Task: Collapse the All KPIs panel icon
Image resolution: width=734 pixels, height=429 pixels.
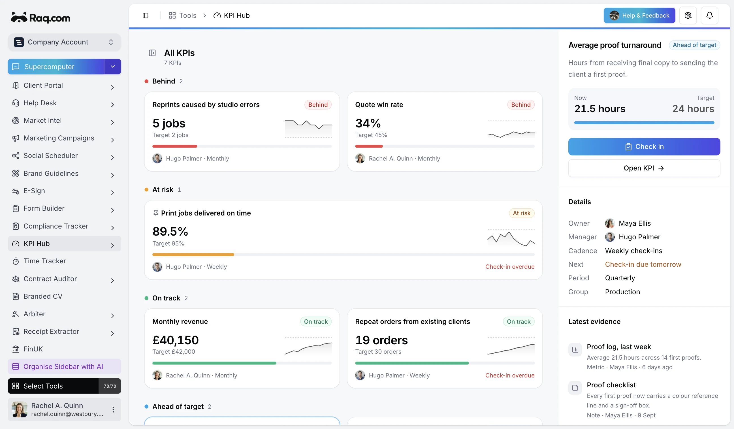Action: click(x=152, y=53)
